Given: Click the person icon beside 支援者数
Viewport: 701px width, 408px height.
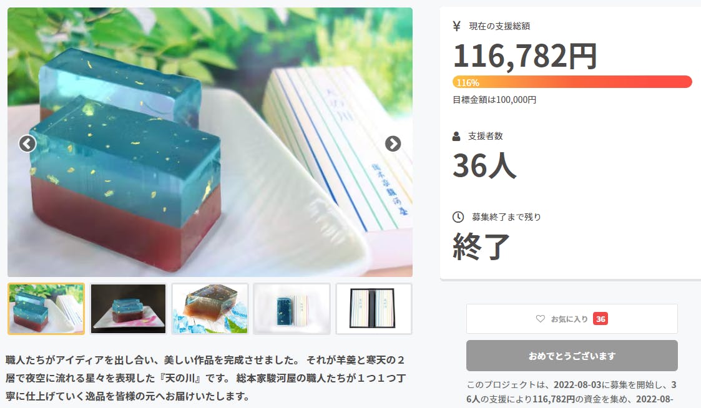Looking at the screenshot, I should tap(456, 136).
